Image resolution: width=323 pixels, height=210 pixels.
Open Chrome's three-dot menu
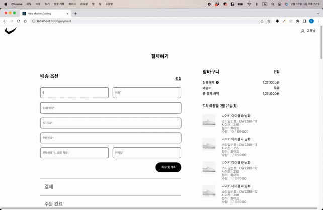[x=318, y=21]
